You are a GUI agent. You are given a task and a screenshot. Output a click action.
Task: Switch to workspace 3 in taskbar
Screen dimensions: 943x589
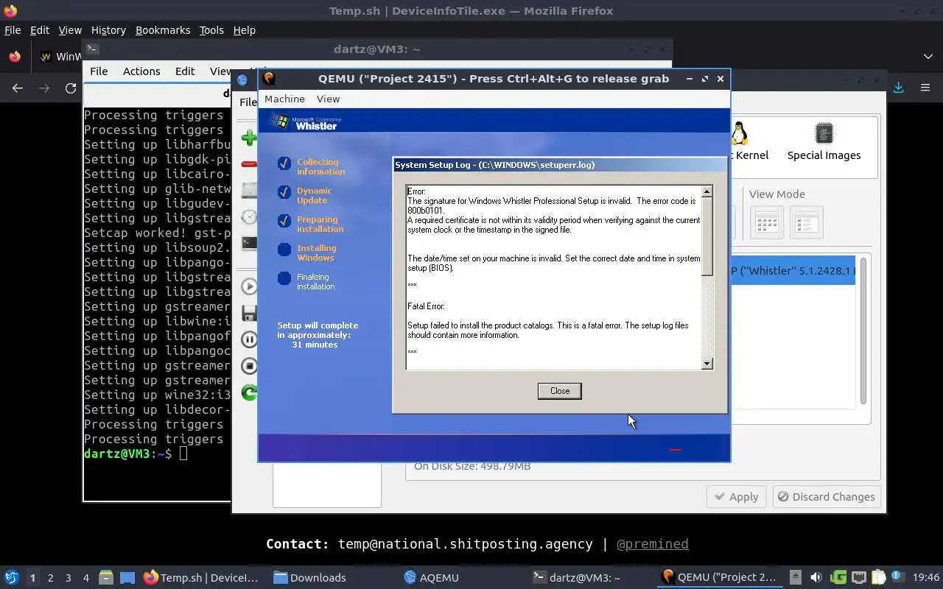pyautogui.click(x=68, y=578)
